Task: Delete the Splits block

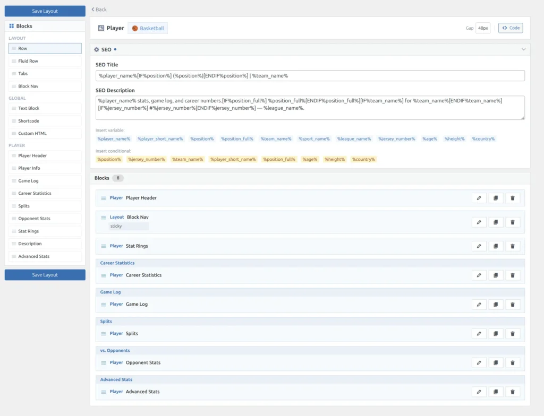Action: click(513, 334)
